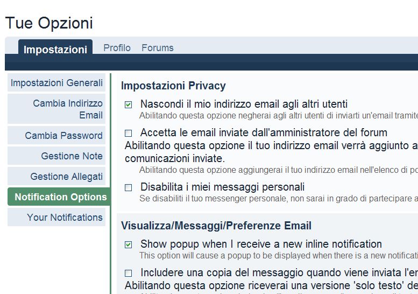This screenshot has width=418, height=294.
Task: Go to Cambia Indirizzo Email
Action: point(56,109)
